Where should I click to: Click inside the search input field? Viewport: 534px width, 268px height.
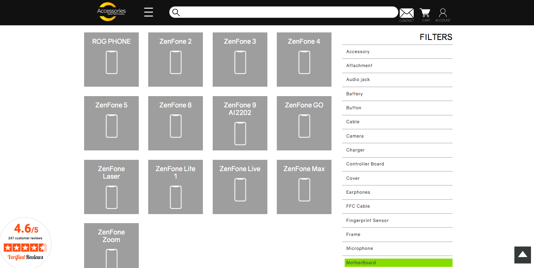click(284, 12)
